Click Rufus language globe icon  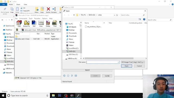[x=64, y=76]
